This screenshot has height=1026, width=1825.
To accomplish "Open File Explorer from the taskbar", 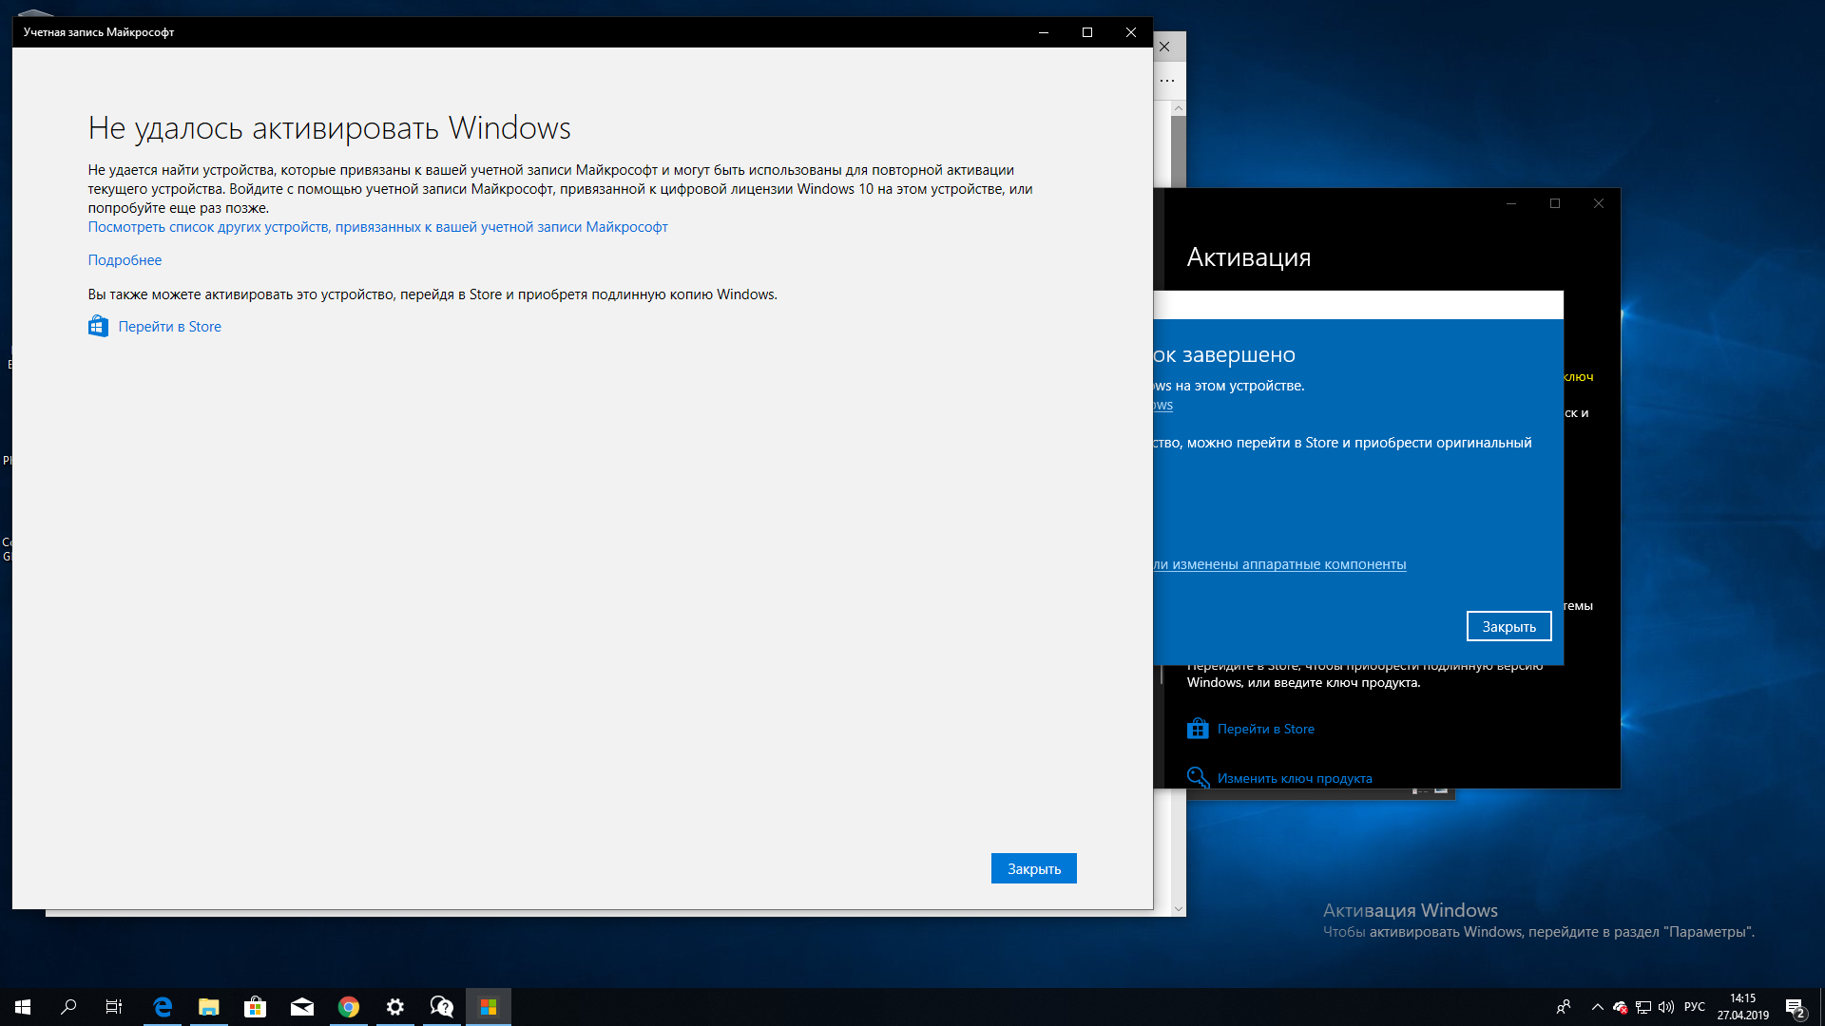I will [x=209, y=1007].
